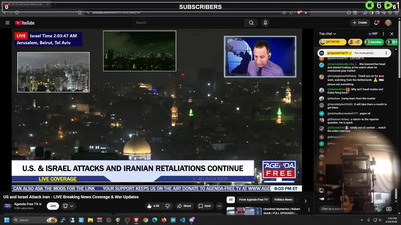Open subscription notification bell dropdown
401x225 pixels.
click(x=68, y=206)
